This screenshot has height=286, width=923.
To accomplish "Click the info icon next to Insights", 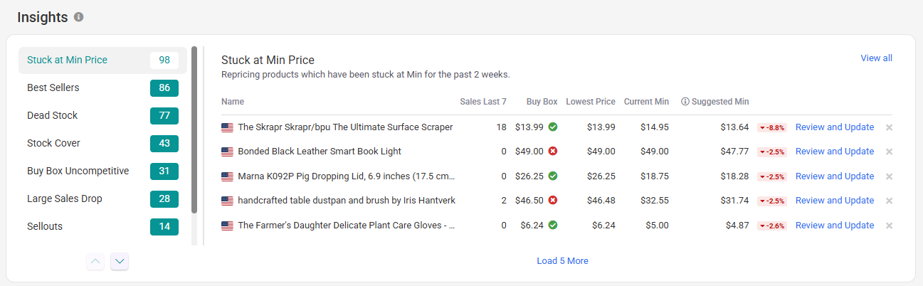I will pyautogui.click(x=79, y=16).
